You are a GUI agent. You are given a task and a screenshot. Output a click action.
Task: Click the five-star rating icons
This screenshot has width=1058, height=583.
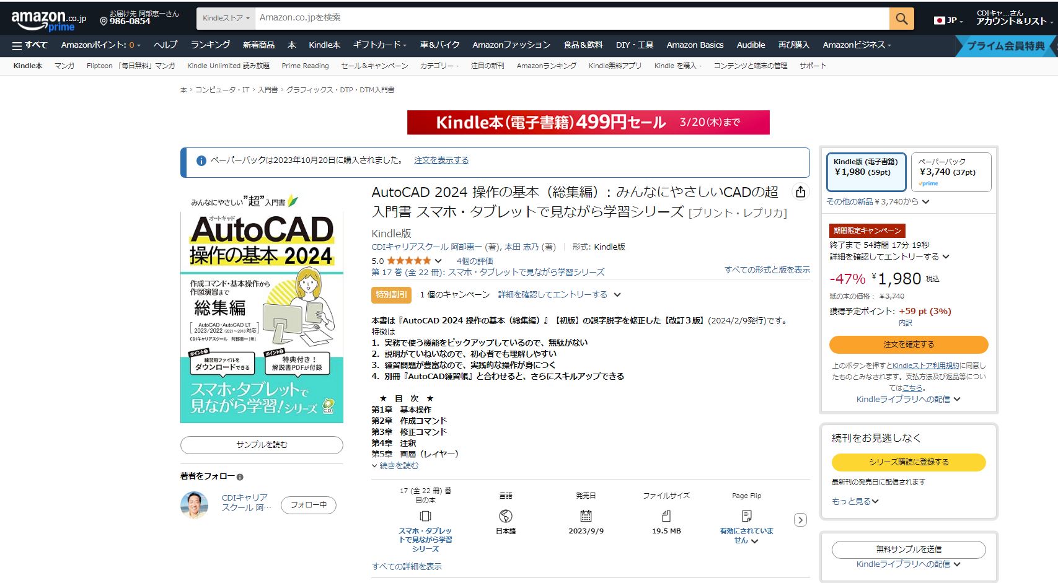(408, 261)
